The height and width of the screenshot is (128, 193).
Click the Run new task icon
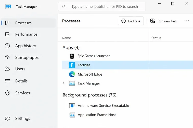click(x=152, y=21)
